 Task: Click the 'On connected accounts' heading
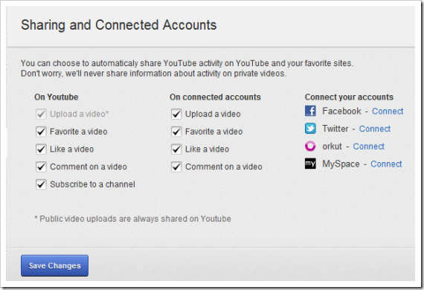[215, 97]
